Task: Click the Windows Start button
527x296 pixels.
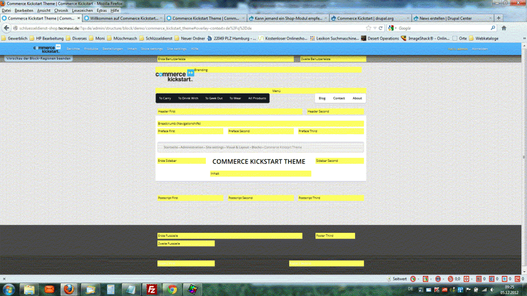Action: click(x=10, y=289)
